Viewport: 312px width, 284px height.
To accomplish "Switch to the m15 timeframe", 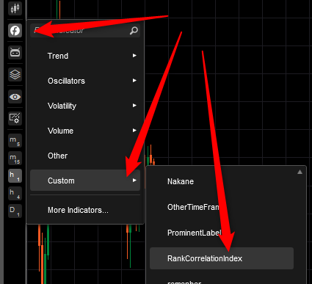I will pos(15,159).
